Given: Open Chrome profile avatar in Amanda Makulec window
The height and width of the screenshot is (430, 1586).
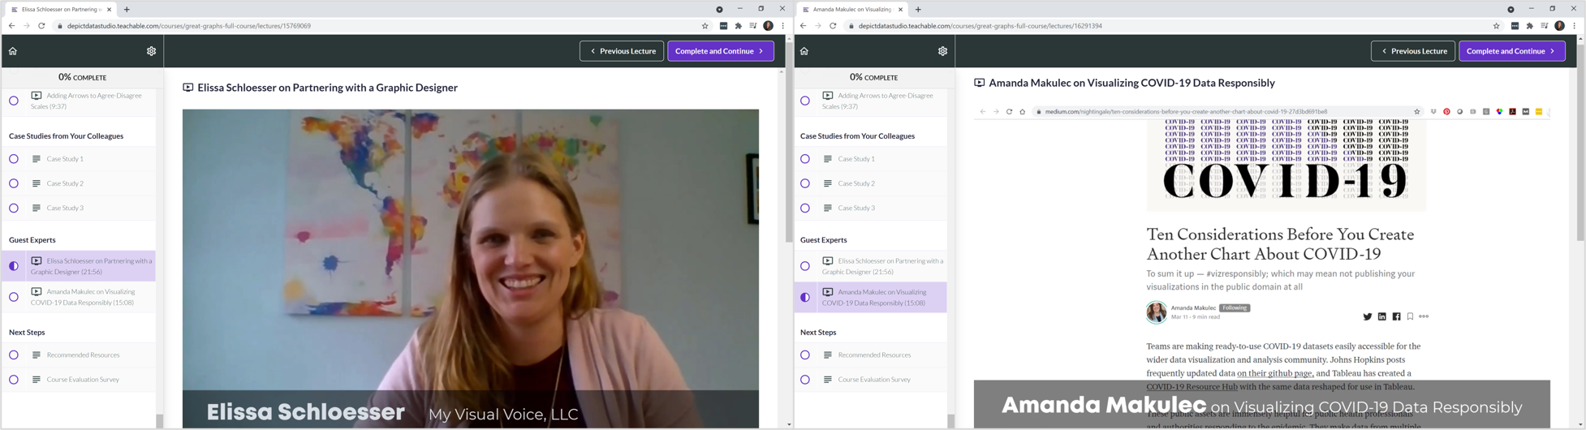Looking at the screenshot, I should click(x=1559, y=26).
